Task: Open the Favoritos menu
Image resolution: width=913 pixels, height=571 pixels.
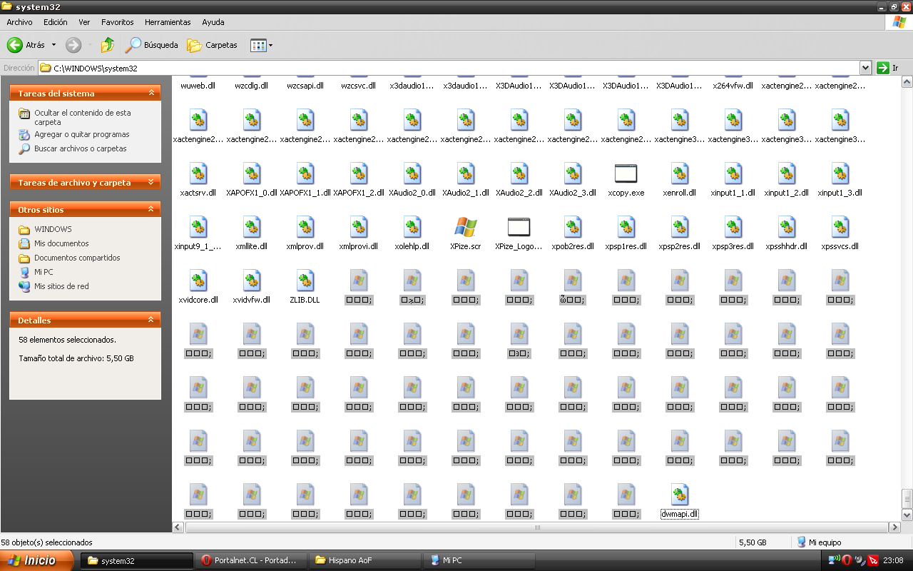Action: 117,22
